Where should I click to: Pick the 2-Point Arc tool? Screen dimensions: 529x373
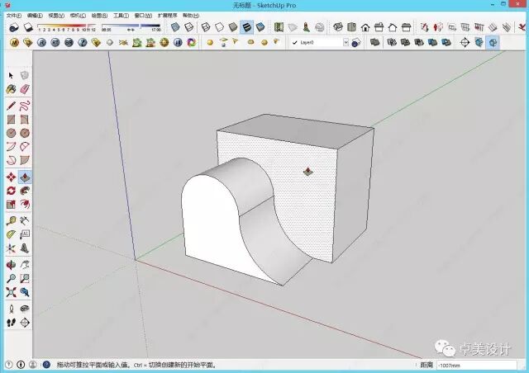coord(25,147)
